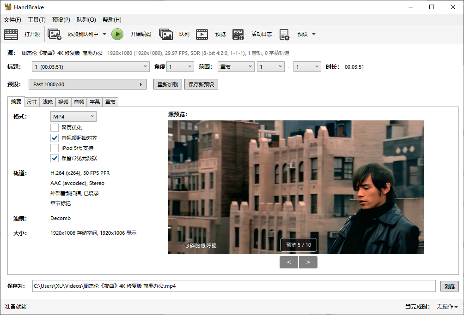464x315 pixels.
Task: Click the HandBrake app icon in title bar
Action: coord(8,7)
